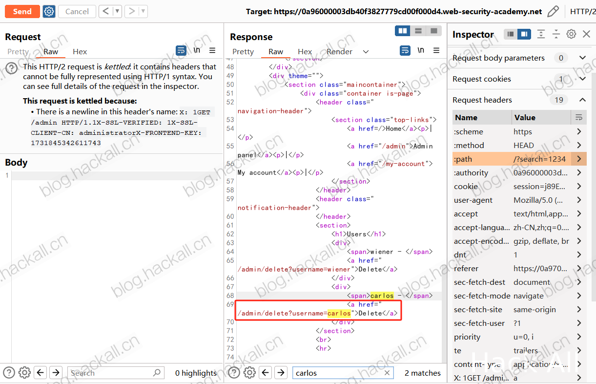The image size is (596, 384).
Task: Toggle word wrap in the Request panel
Action: click(181, 50)
